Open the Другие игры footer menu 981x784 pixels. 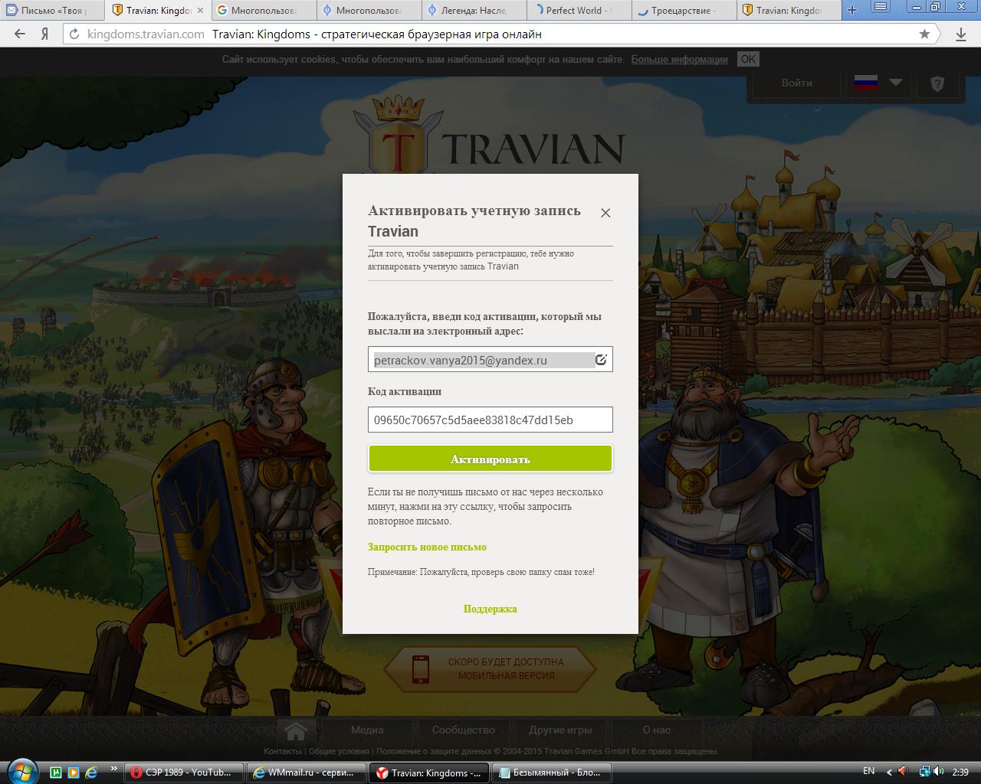click(560, 730)
